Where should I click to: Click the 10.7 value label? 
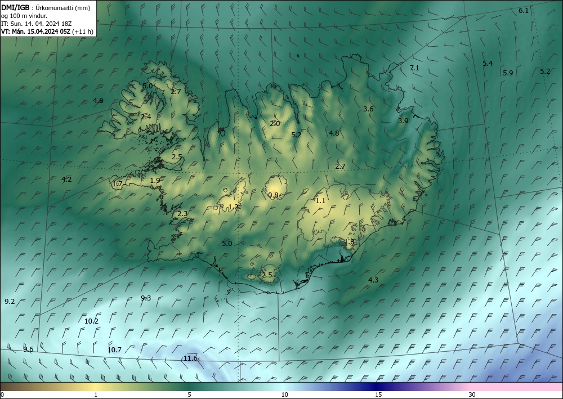[x=114, y=349]
